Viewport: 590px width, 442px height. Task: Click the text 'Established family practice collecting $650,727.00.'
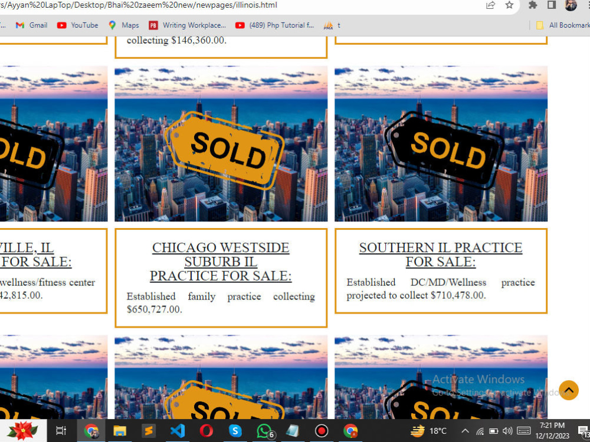(221, 302)
